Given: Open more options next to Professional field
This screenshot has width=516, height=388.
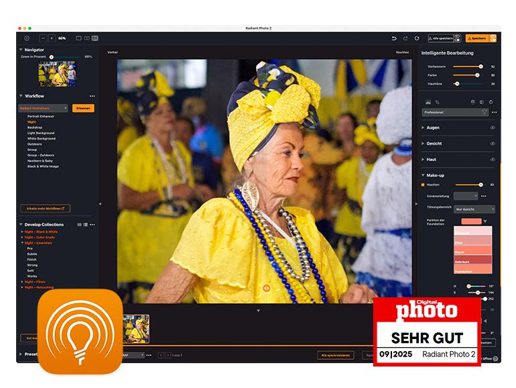Looking at the screenshot, I should coord(495,112).
